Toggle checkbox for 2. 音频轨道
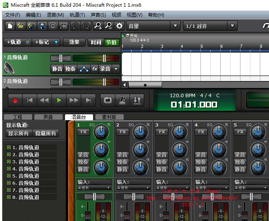Image resolution: width=269 pixels, height=221 pixels. 9,155
